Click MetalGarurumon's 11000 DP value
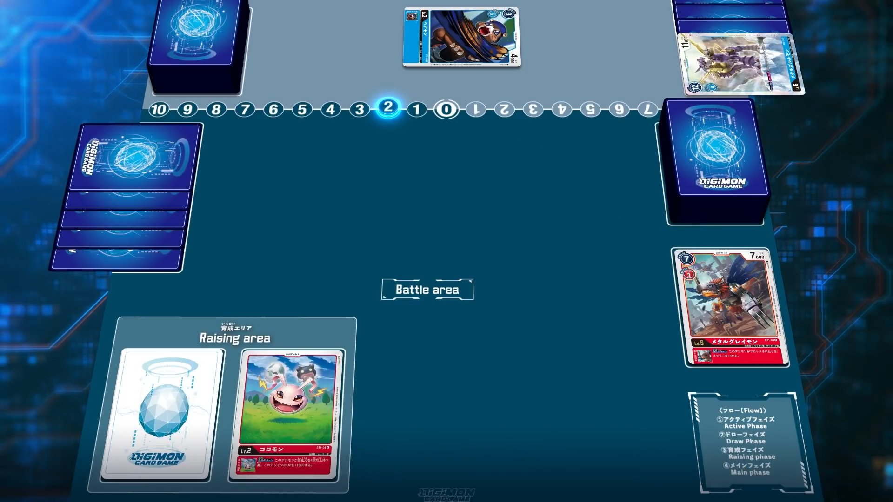The image size is (893, 502). 685,43
